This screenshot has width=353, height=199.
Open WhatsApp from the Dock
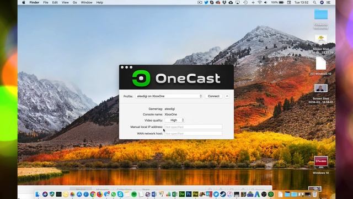pos(114,194)
